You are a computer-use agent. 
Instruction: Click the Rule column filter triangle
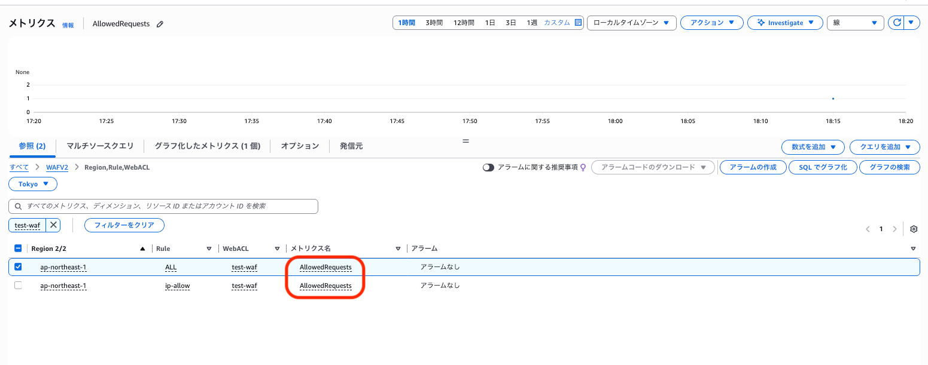(x=209, y=249)
